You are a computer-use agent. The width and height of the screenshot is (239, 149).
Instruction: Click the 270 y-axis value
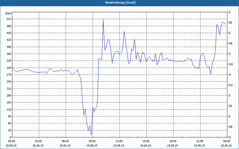click(9, 75)
